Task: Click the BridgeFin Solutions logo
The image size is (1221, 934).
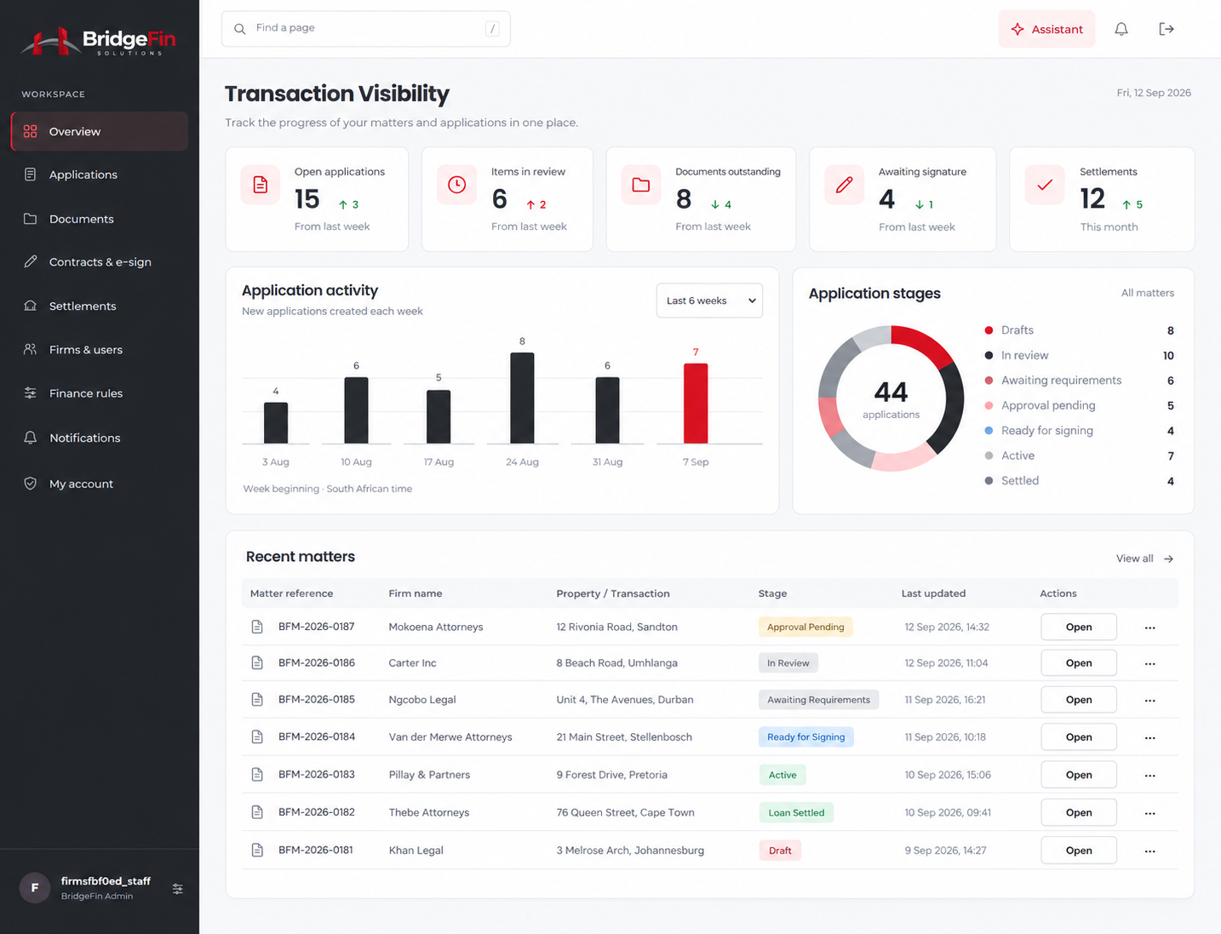Action: pyautogui.click(x=99, y=41)
